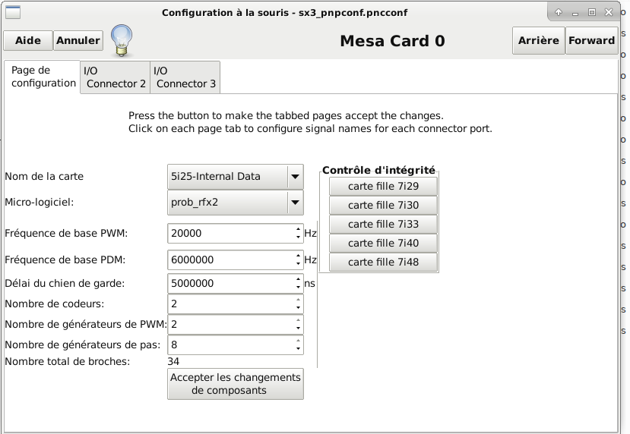Switch to the I/O Connector 3 tab
The height and width of the screenshot is (434, 630).
[185, 77]
